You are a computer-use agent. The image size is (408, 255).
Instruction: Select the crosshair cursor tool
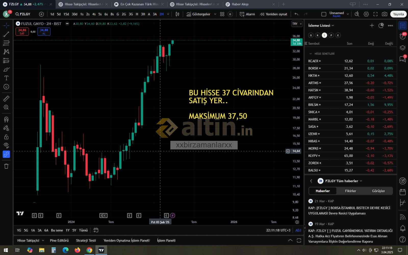click(x=6, y=25)
